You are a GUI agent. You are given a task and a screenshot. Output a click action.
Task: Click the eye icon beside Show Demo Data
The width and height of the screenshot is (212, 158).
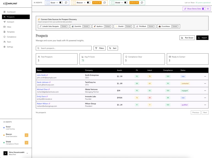coord(208,9)
